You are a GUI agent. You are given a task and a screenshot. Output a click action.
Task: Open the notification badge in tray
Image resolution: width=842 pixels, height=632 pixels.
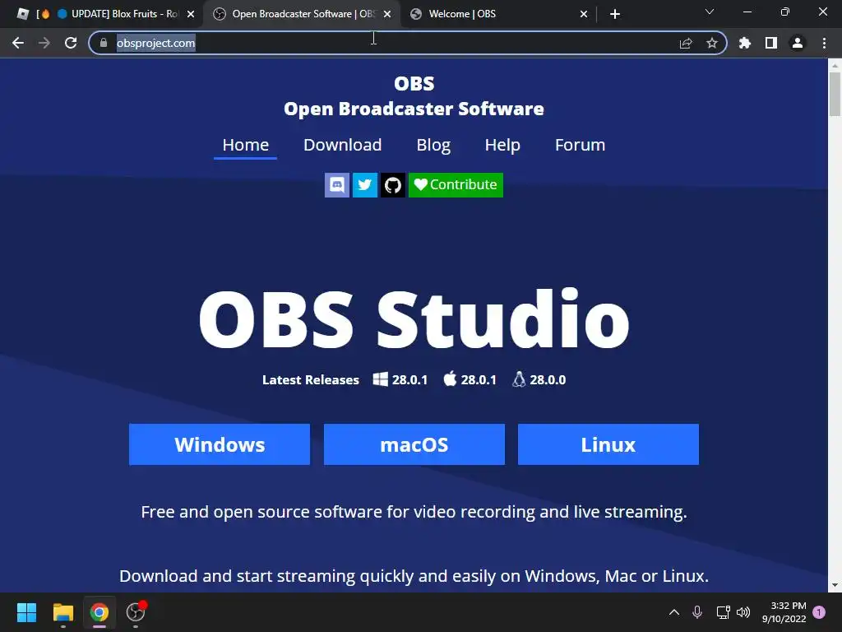819,612
